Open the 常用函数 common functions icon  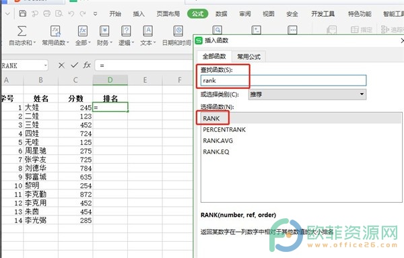55,31
